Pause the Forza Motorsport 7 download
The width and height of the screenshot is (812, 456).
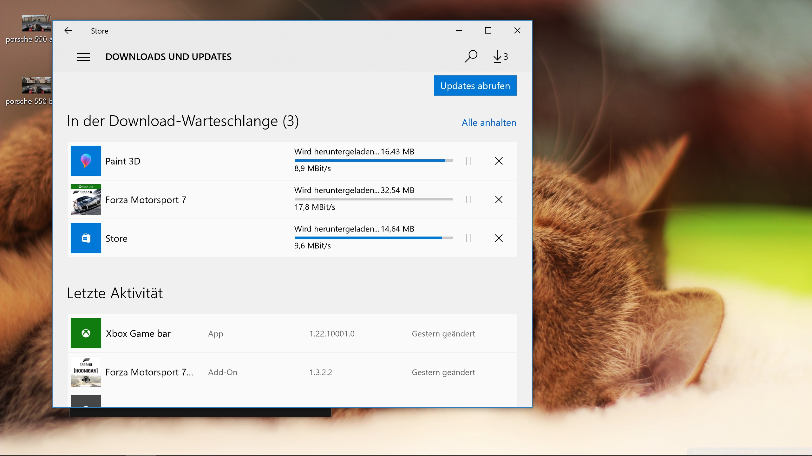click(x=468, y=199)
